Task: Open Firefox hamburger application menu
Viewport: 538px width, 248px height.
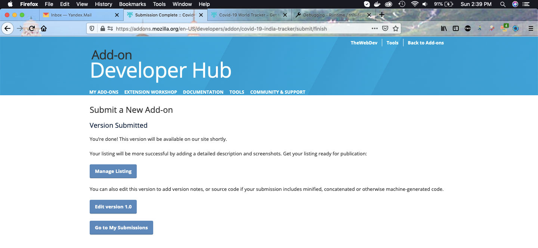Action: tap(531, 28)
